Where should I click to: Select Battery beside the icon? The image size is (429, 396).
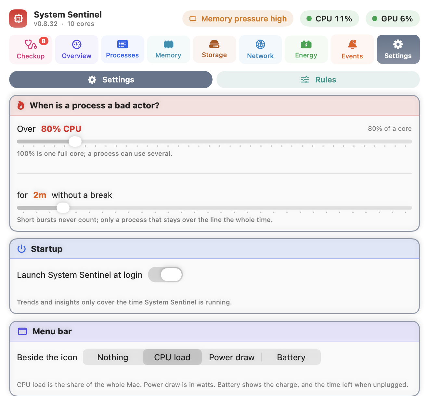291,357
